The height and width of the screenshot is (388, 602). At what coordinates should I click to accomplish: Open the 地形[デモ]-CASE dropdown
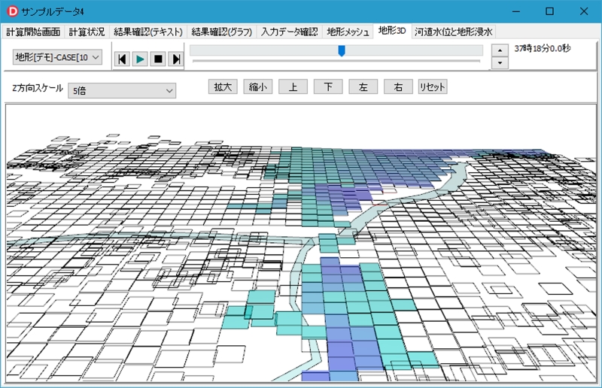click(57, 57)
